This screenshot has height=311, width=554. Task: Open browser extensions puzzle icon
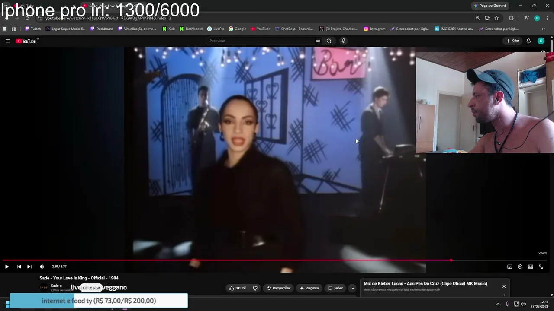[x=511, y=18]
